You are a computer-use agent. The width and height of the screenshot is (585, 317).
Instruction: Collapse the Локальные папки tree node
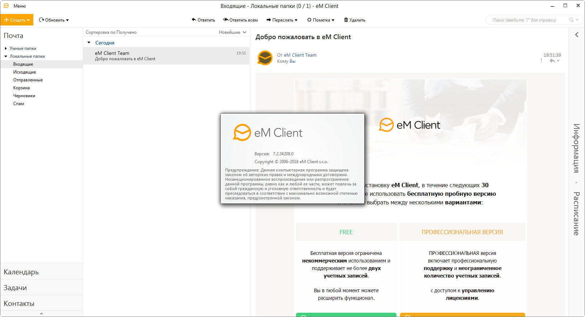coord(6,56)
